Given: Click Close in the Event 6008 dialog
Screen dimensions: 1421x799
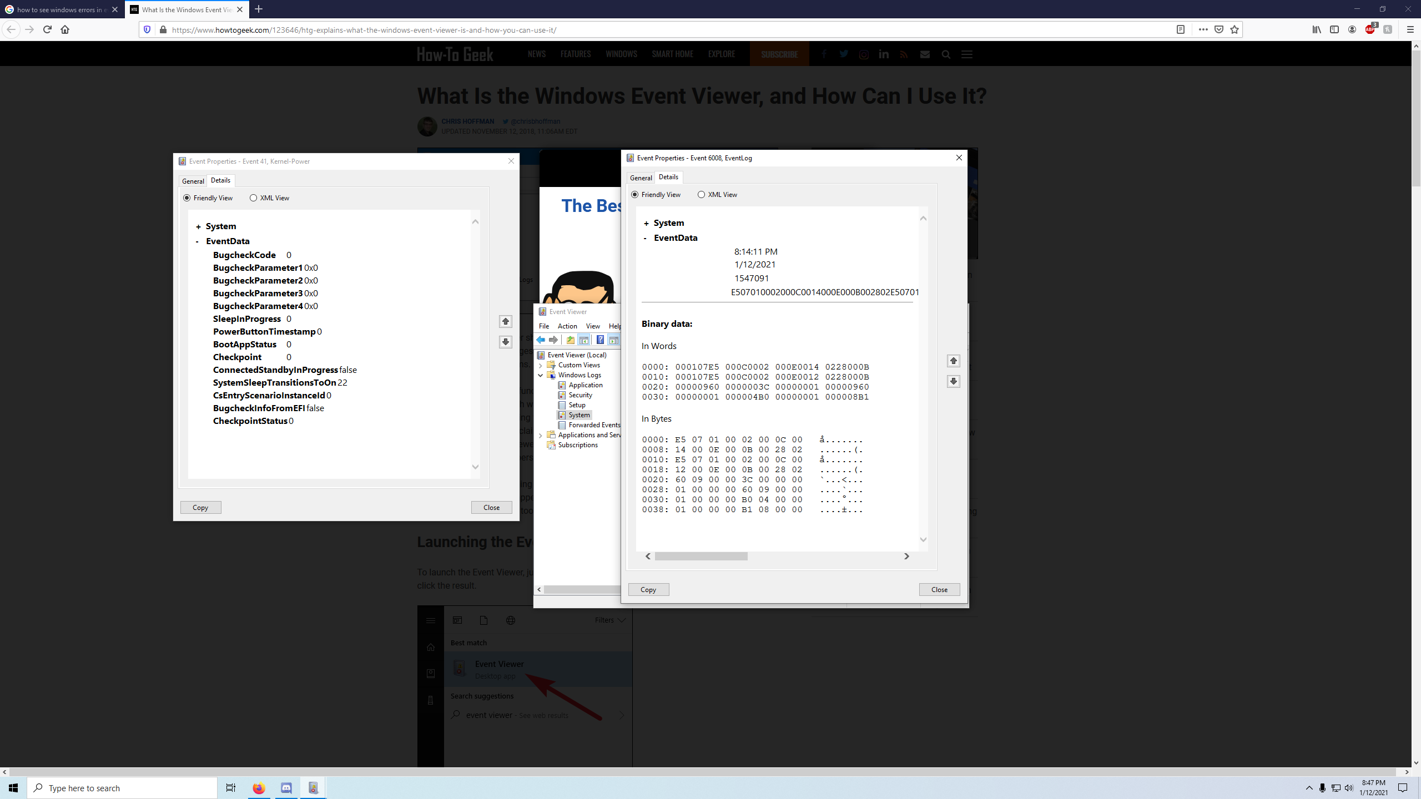Looking at the screenshot, I should click(939, 590).
